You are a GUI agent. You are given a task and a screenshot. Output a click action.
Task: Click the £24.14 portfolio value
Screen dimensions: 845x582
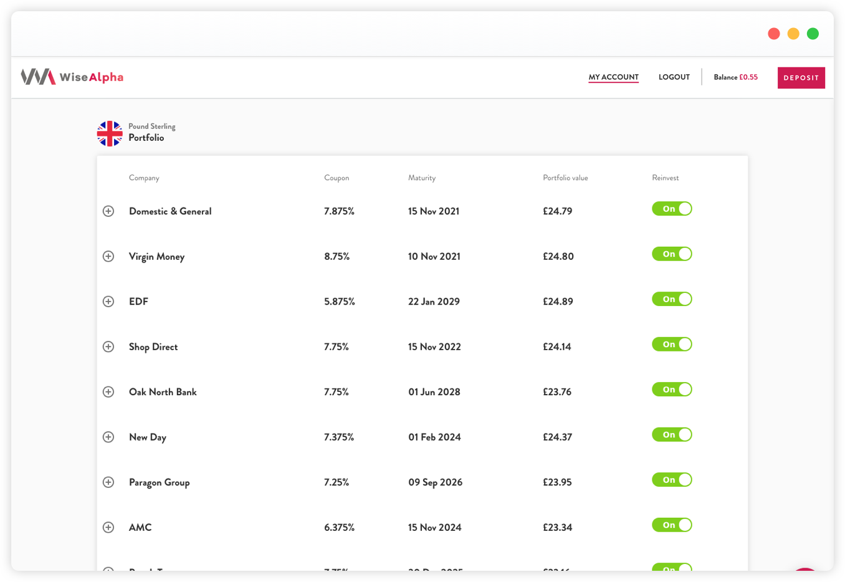click(557, 346)
